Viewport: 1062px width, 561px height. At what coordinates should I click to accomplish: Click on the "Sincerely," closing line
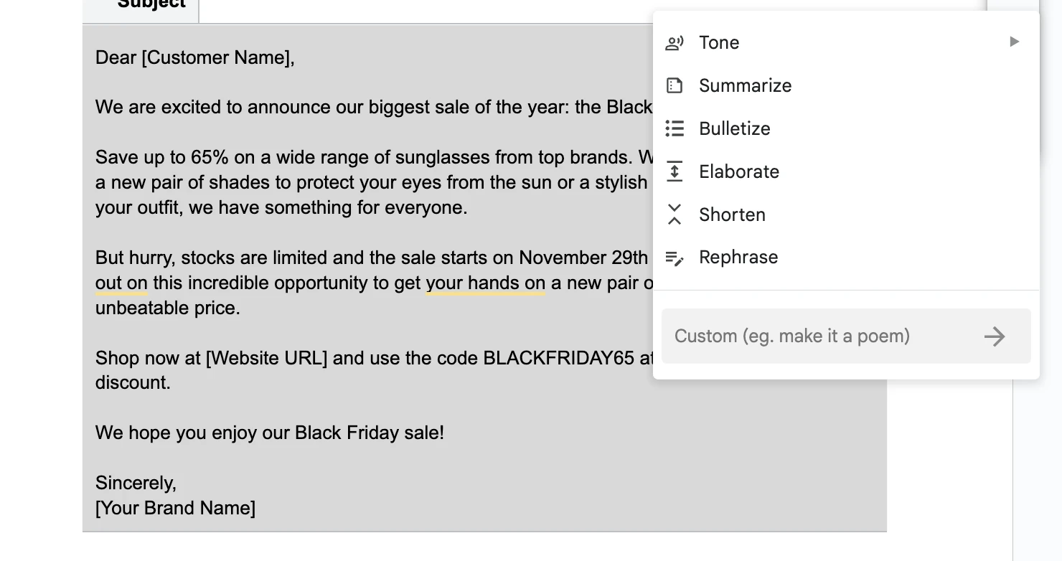coord(136,484)
